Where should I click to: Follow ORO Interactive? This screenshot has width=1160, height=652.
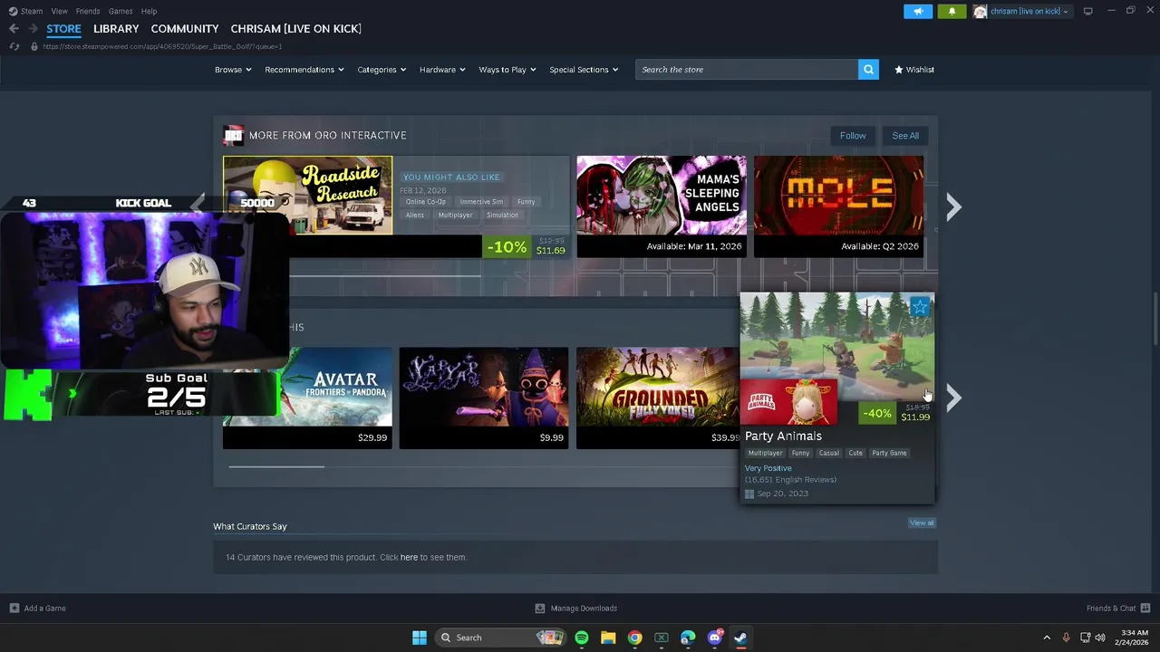(x=853, y=136)
